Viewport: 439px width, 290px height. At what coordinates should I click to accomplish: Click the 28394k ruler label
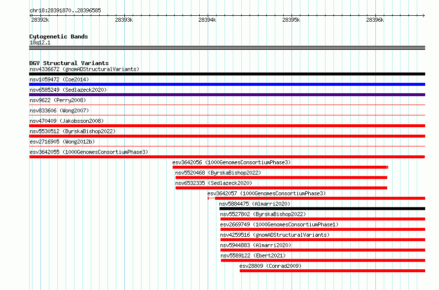tap(207, 20)
